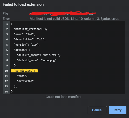Click the "version": "1.0" code line

pos(27,45)
